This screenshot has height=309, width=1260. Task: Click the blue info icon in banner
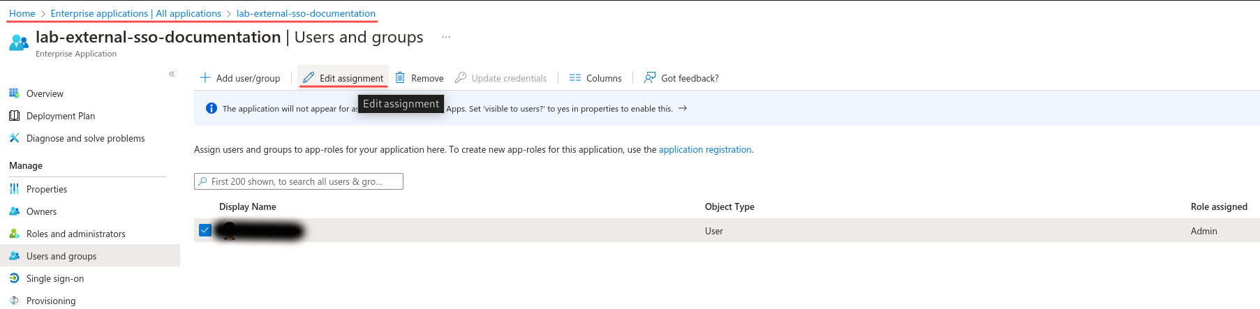tap(212, 108)
